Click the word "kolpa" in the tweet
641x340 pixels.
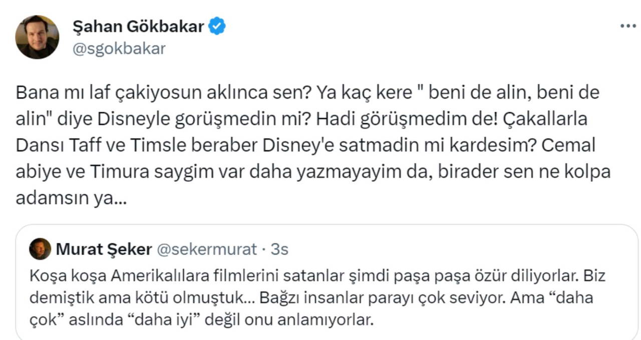[587, 171]
